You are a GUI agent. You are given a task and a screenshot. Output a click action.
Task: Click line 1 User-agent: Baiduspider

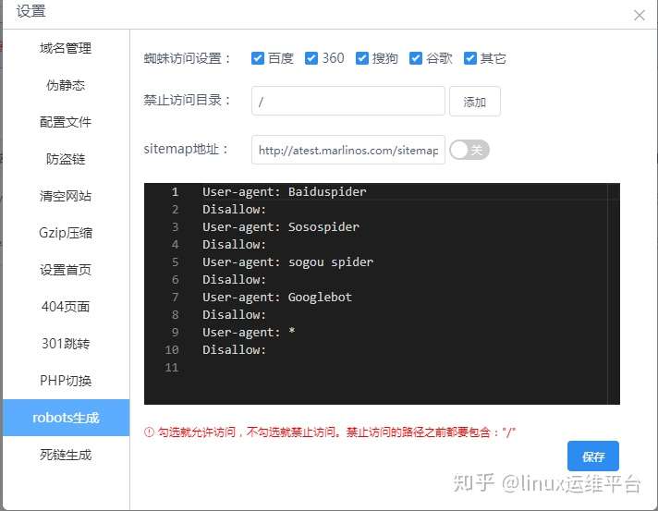pos(285,191)
